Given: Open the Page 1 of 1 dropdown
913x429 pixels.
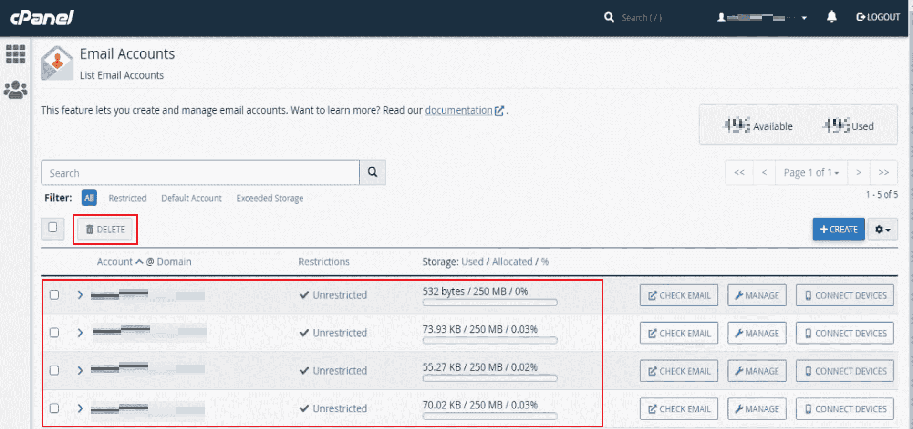Looking at the screenshot, I should click(811, 172).
